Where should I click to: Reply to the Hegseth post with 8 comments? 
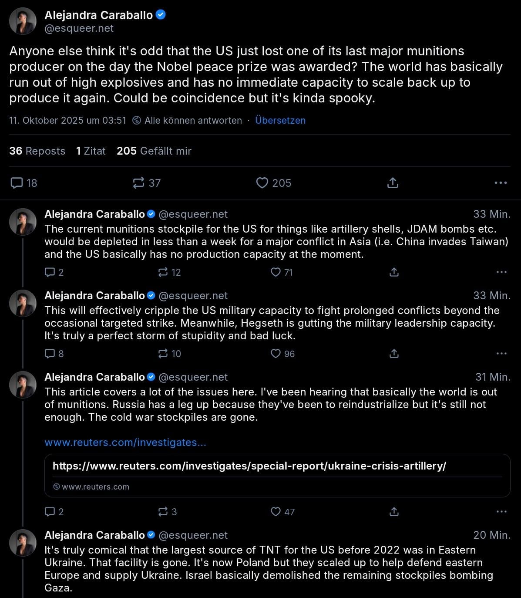(x=50, y=354)
